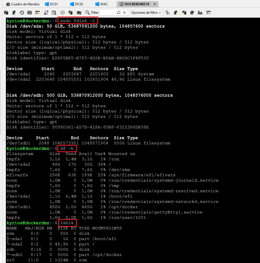
Task: Click the 'Disklabel type: gpt' line under /dev/sdb
Action: click(32, 122)
